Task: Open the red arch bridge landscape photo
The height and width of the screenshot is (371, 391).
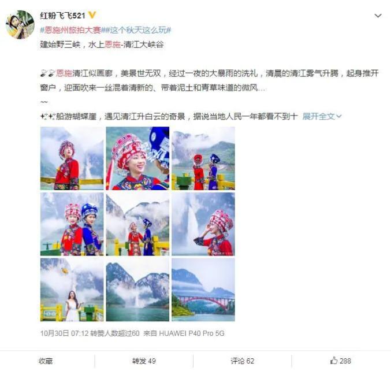Action: click(x=203, y=290)
